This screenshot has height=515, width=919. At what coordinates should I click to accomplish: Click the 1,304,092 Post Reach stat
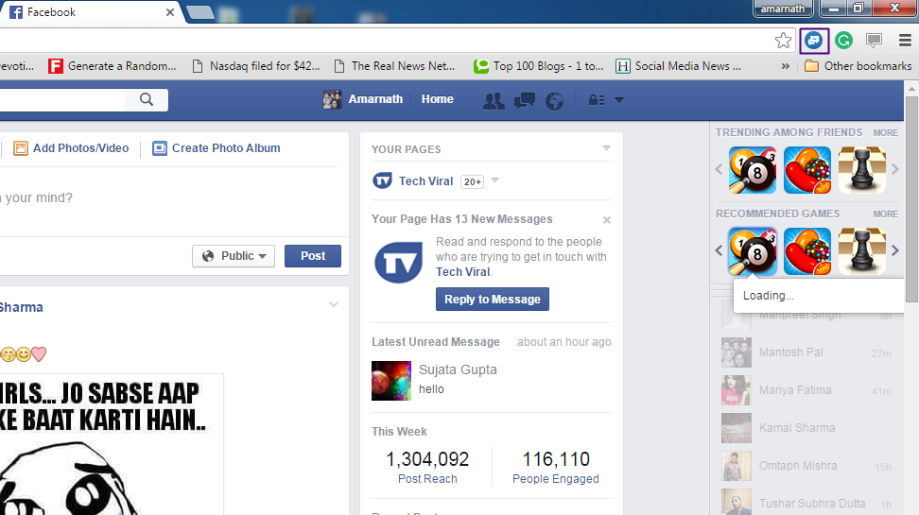coord(427,468)
